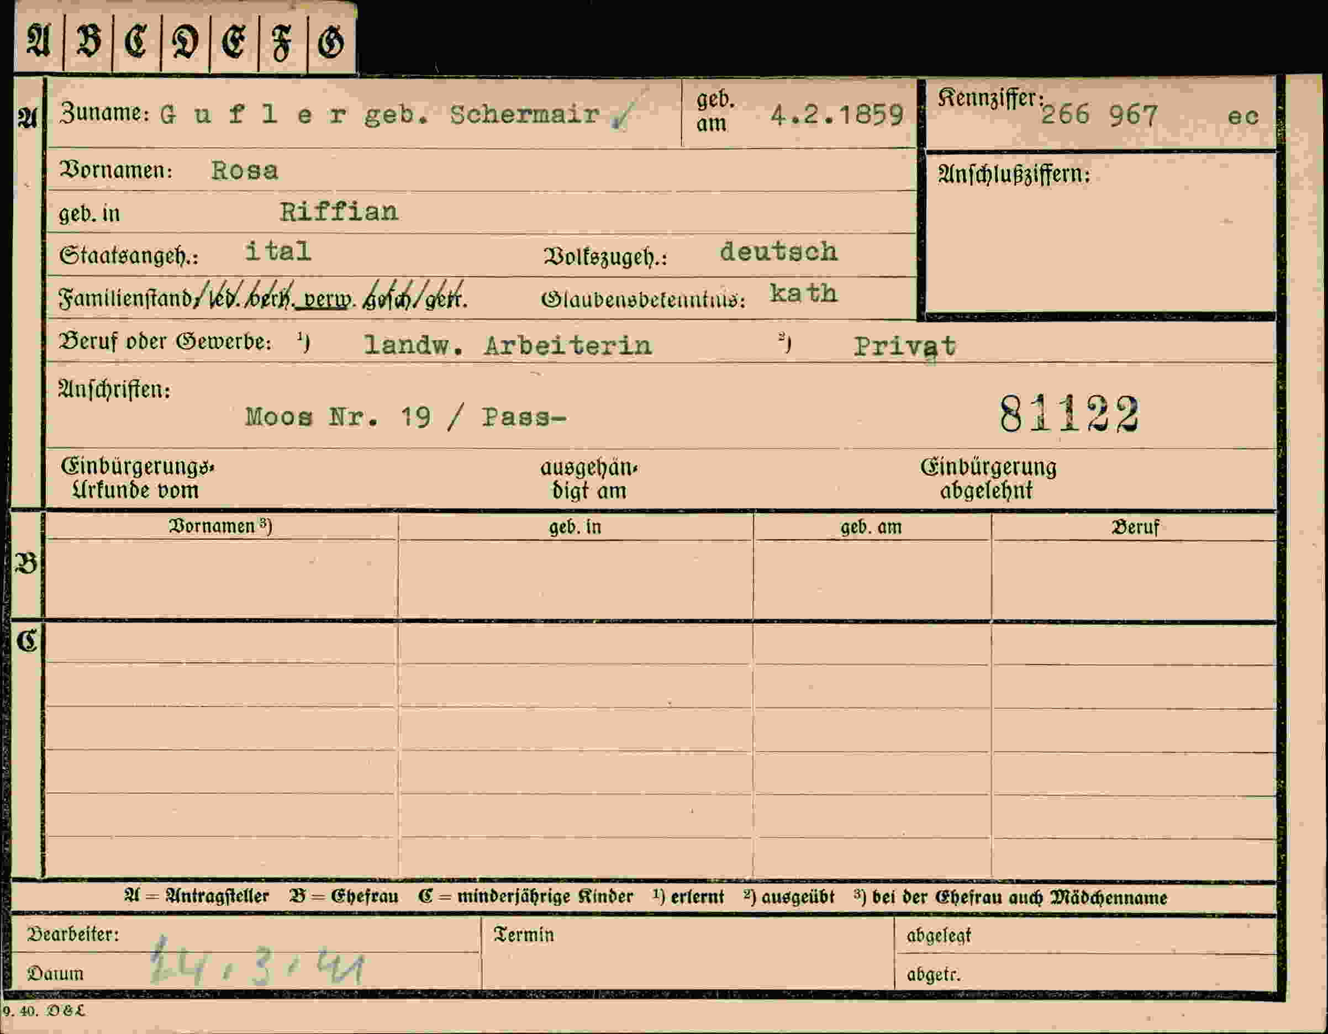Click the occupation landw. Arbeiterin

coord(508,345)
